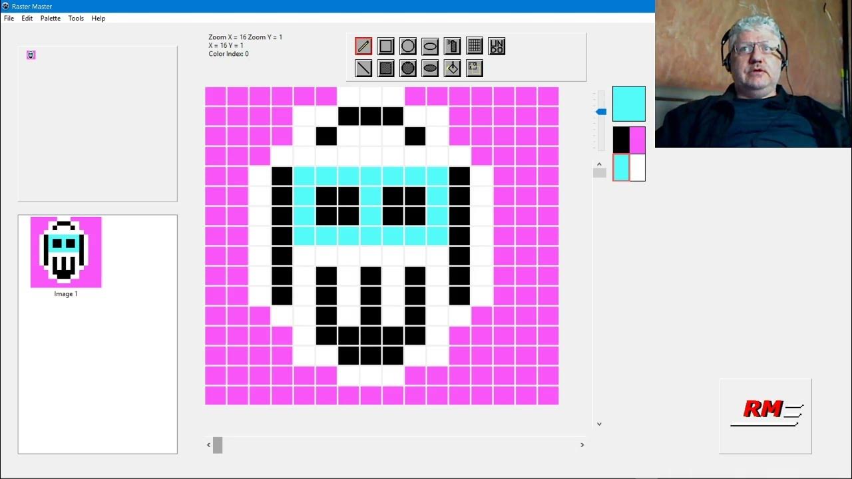The height and width of the screenshot is (479, 852).
Task: Open the File menu
Action: 9,18
